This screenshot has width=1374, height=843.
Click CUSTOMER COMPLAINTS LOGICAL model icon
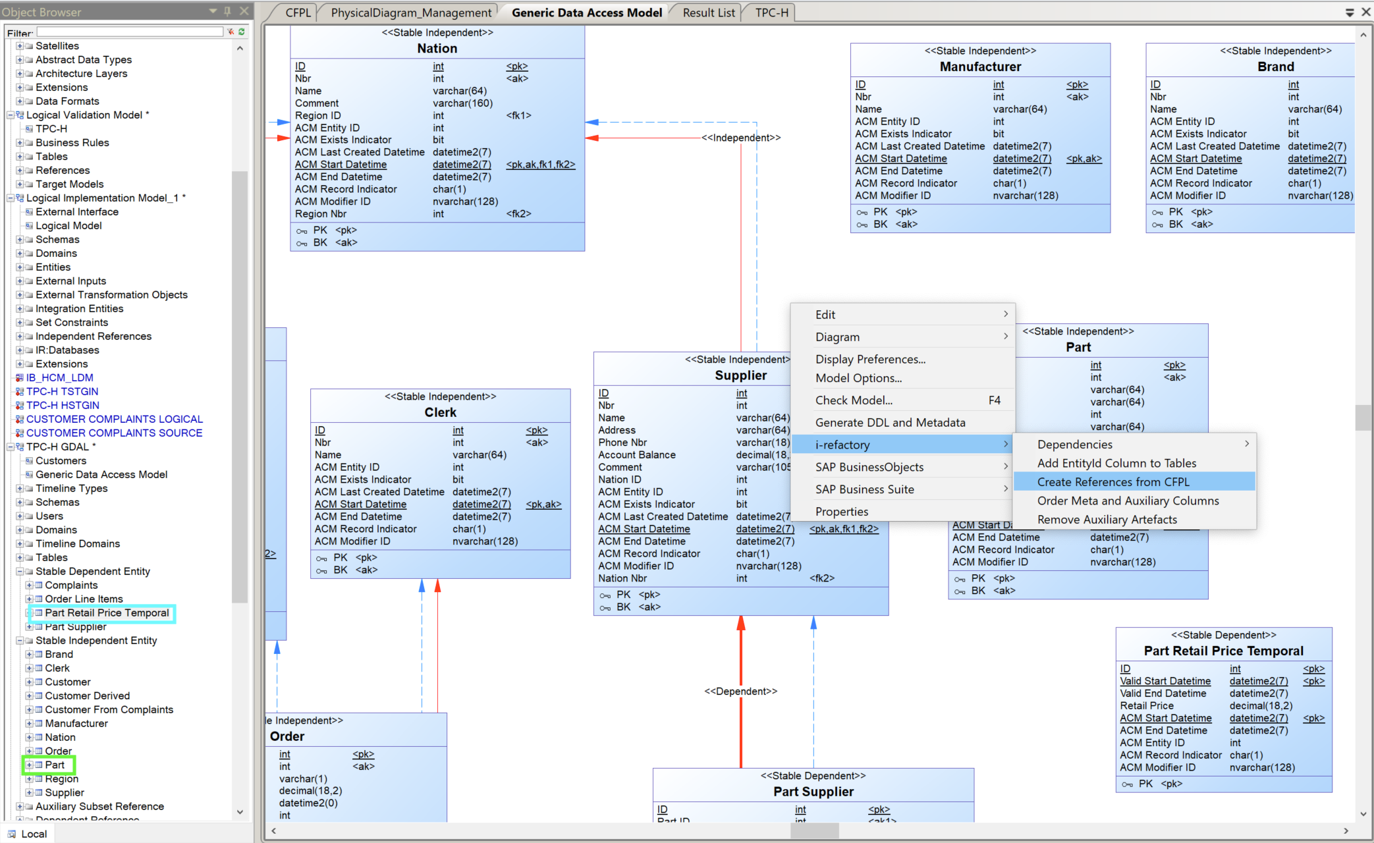coord(20,420)
